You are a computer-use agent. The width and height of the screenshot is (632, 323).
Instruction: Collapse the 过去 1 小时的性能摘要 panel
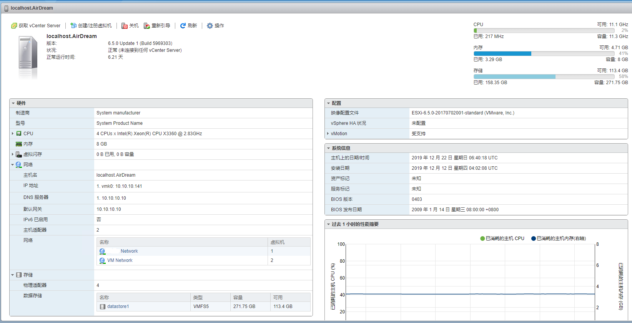pos(328,224)
